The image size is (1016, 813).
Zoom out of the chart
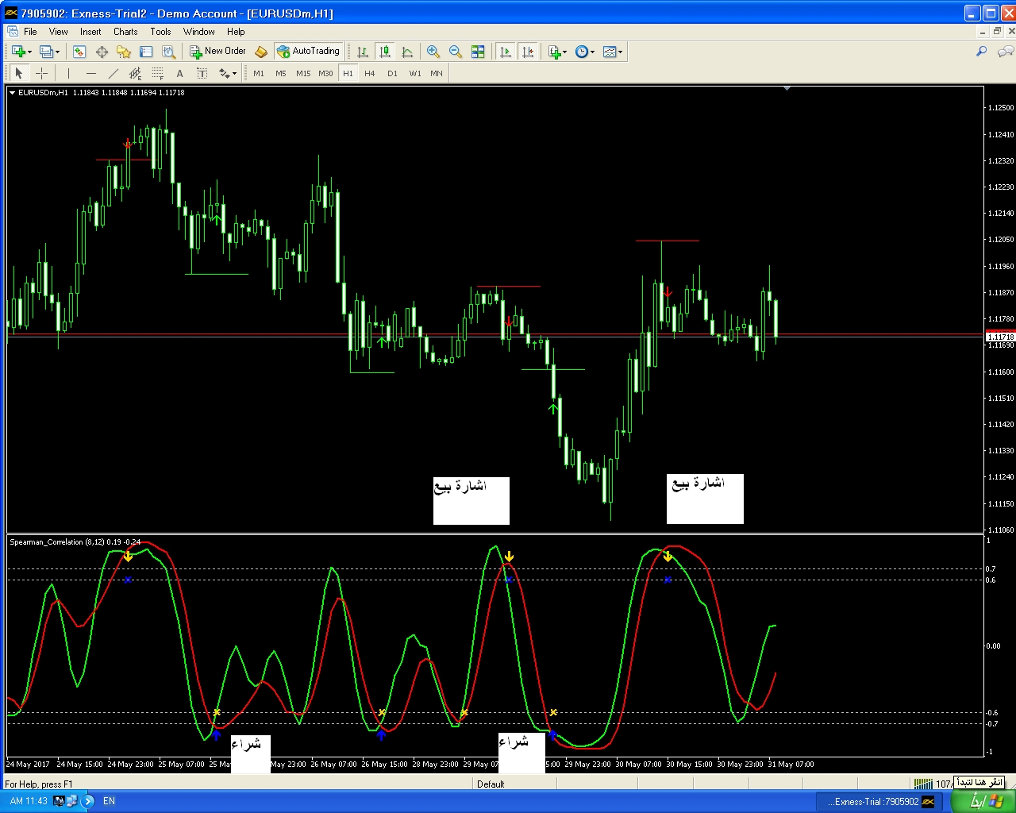pos(456,52)
